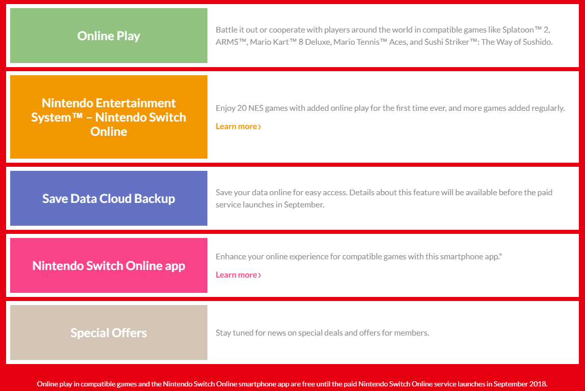Image resolution: width=585 pixels, height=391 pixels.
Task: Click the chevron beside the orange Learn more
Action: (259, 127)
